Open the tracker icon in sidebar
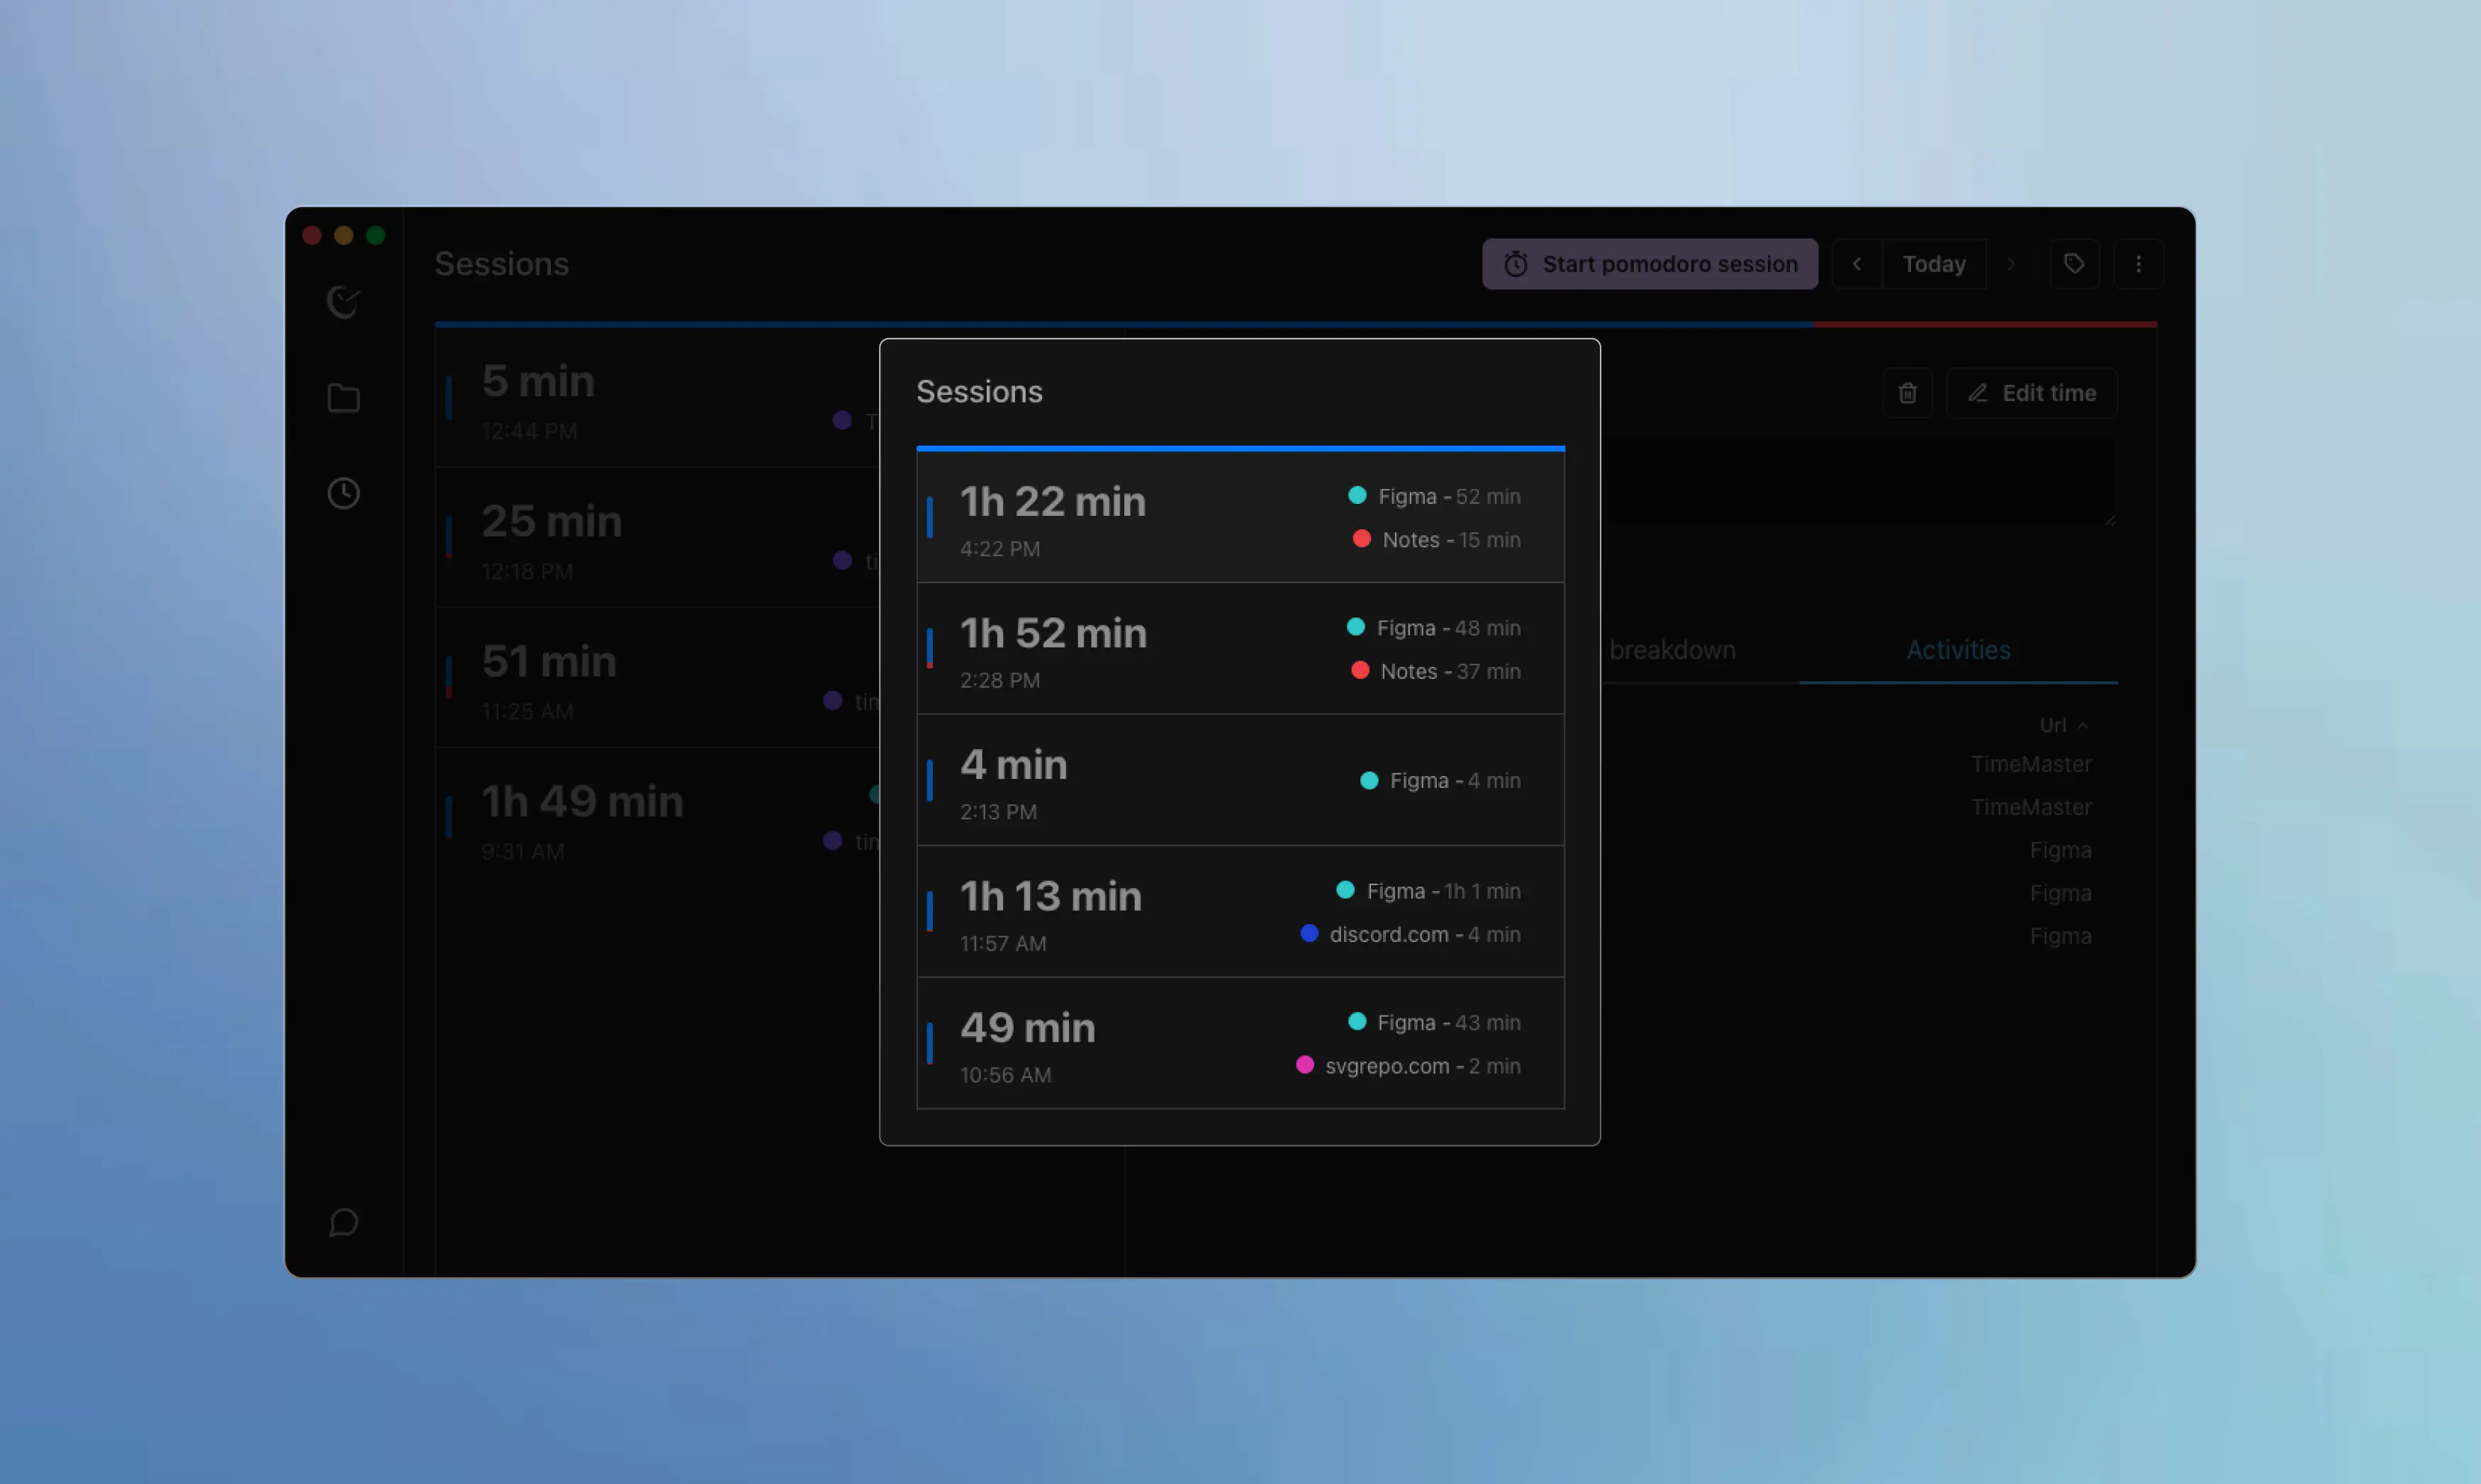Viewport: 2481px width, 1484px height. click(343, 302)
